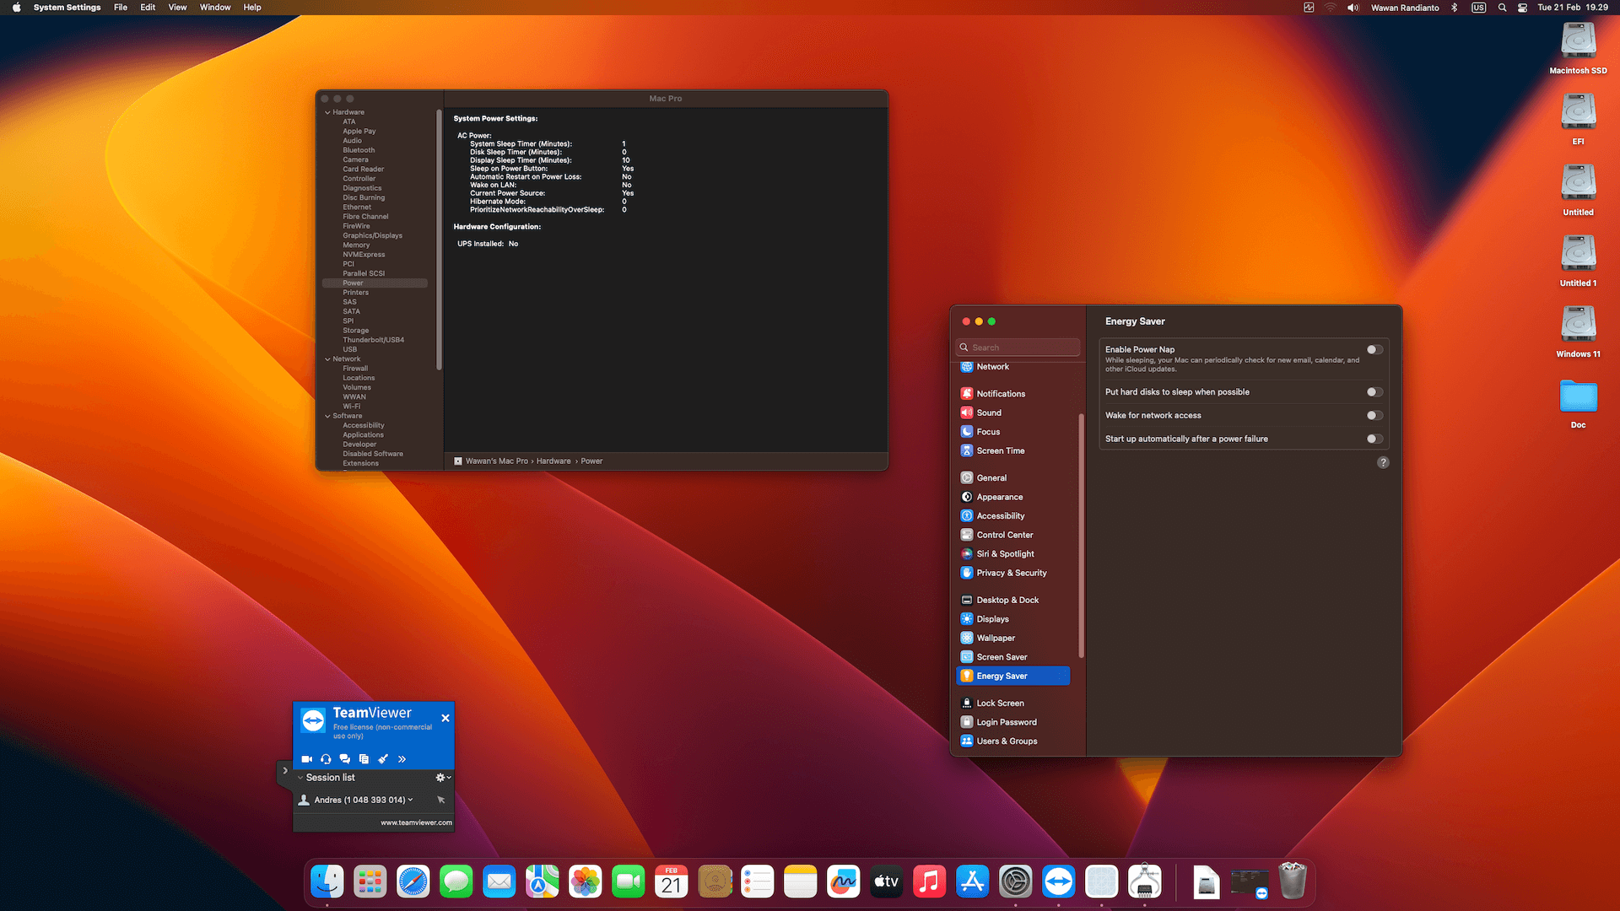Open Reminders from the Dock
The height and width of the screenshot is (911, 1620).
point(758,882)
